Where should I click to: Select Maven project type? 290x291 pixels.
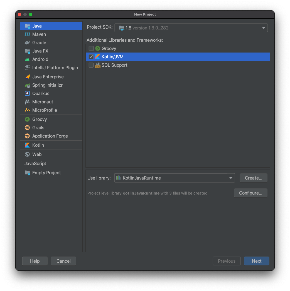coord(51,34)
